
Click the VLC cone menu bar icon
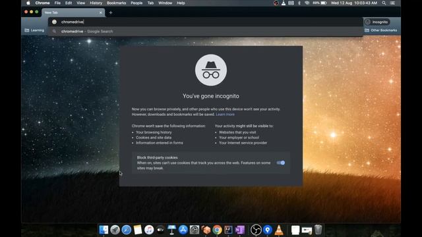[284, 3]
